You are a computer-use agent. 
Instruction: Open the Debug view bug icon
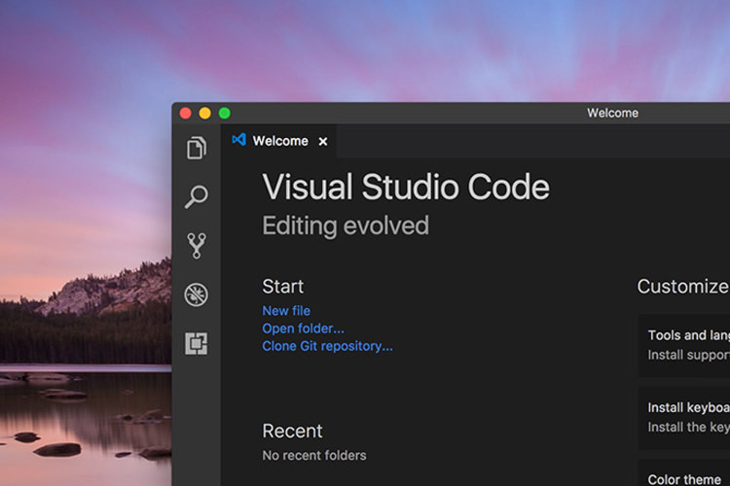196,294
